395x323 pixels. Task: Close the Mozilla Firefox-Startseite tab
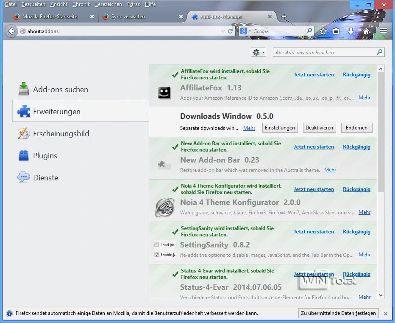pos(92,17)
